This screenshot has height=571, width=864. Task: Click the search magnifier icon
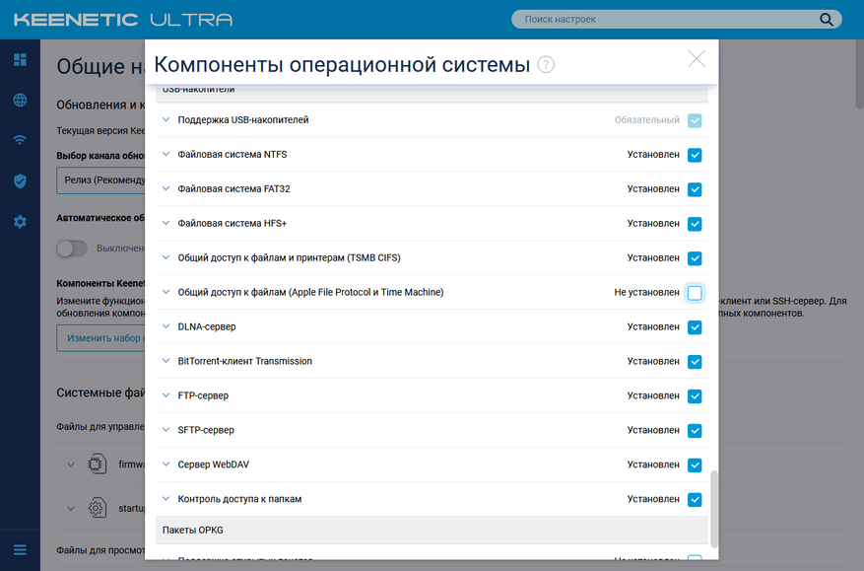click(x=826, y=20)
